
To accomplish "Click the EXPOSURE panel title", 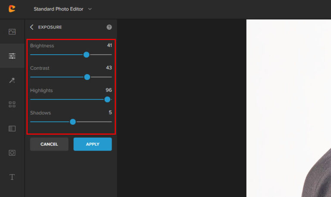I will click(x=50, y=27).
